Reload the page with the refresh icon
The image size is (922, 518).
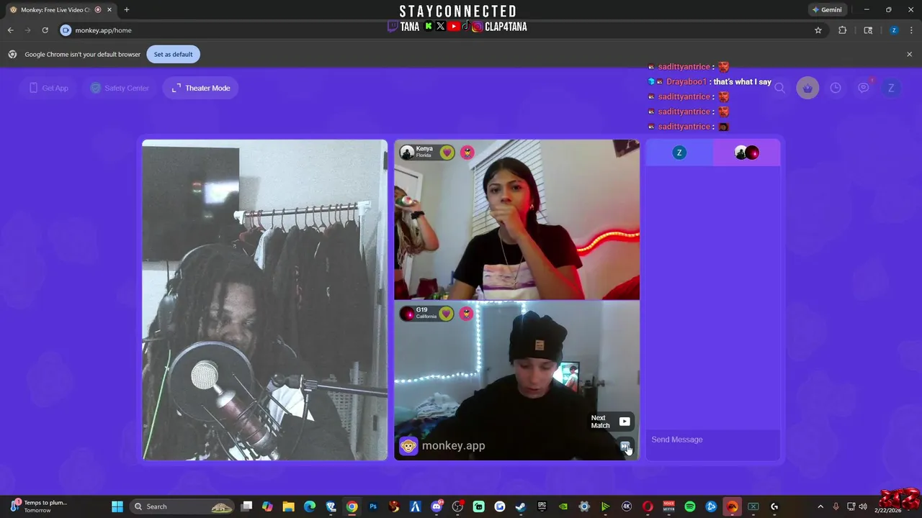[x=45, y=30]
